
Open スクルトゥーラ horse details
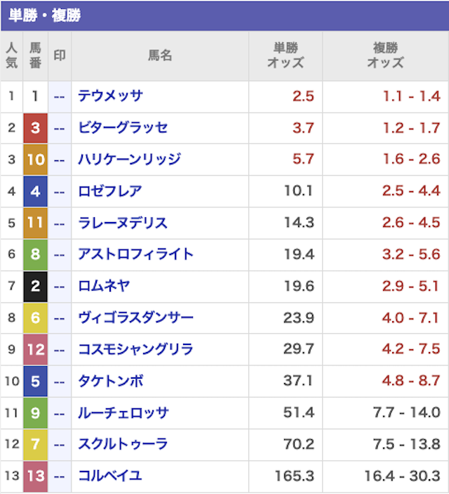[123, 444]
